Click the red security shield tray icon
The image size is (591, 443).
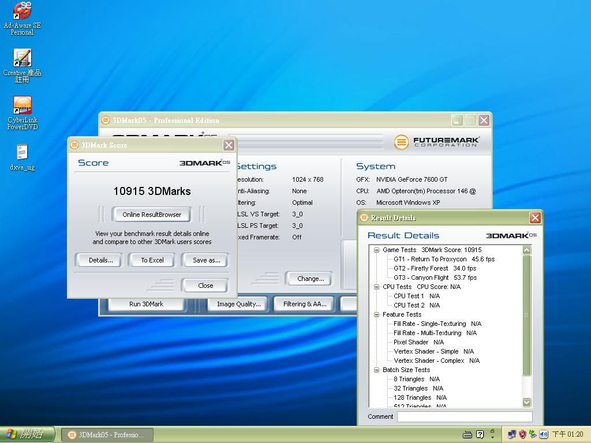pyautogui.click(x=523, y=434)
